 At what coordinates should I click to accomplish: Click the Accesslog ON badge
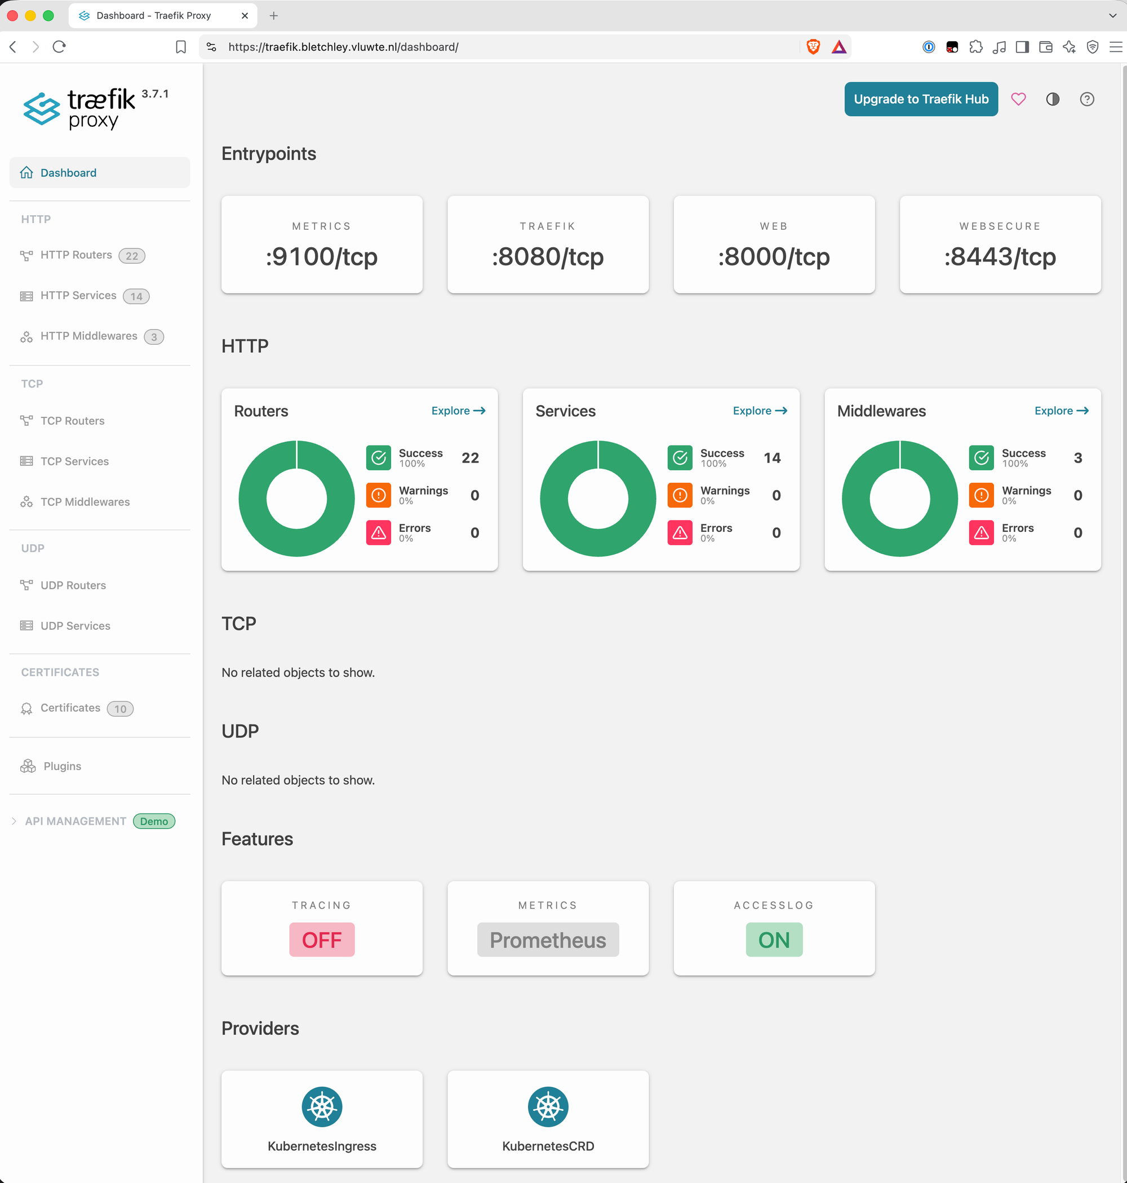coord(774,940)
